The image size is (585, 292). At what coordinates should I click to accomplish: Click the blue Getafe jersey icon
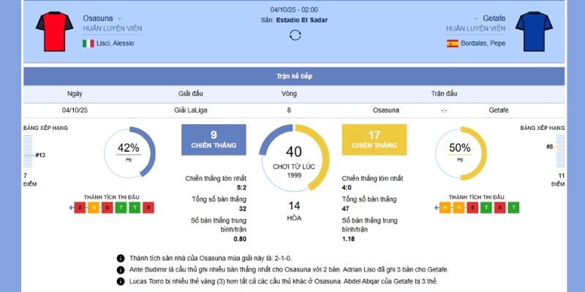point(533,30)
